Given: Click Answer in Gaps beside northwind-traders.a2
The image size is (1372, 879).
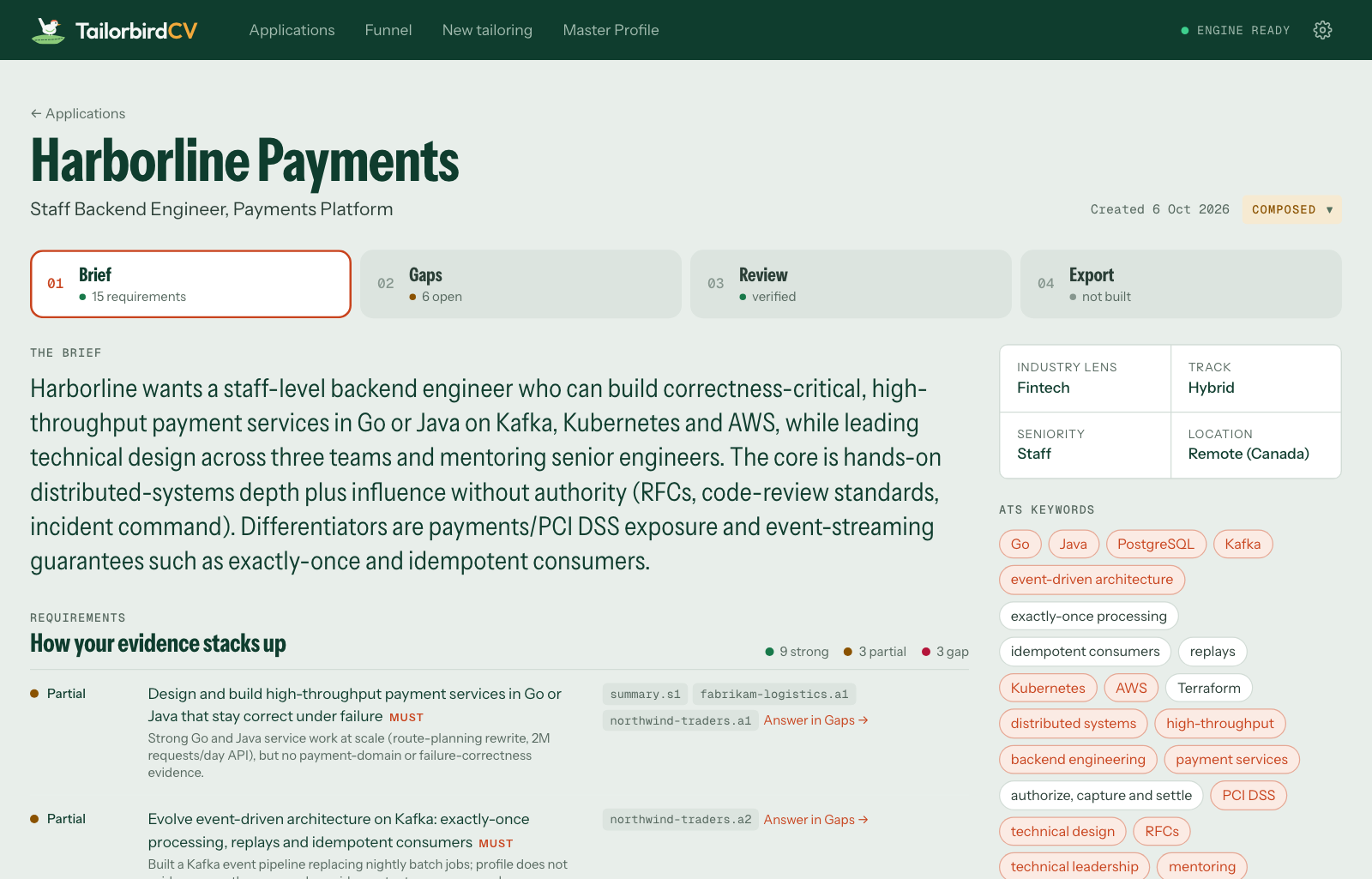Looking at the screenshot, I should tap(816, 820).
